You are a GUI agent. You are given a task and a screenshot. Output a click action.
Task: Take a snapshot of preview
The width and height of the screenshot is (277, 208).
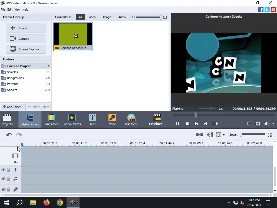click(258, 123)
